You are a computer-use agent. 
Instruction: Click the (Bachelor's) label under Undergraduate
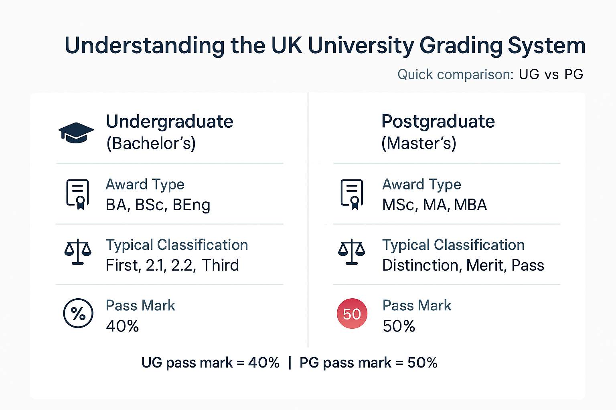click(x=151, y=143)
